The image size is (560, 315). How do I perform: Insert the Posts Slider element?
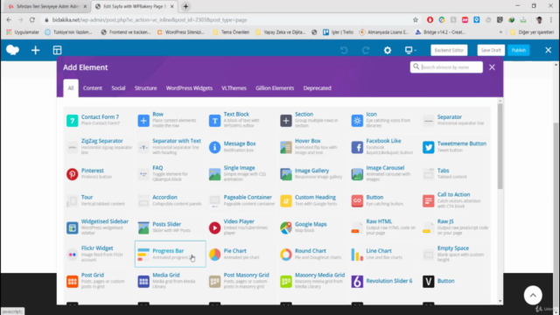171,227
